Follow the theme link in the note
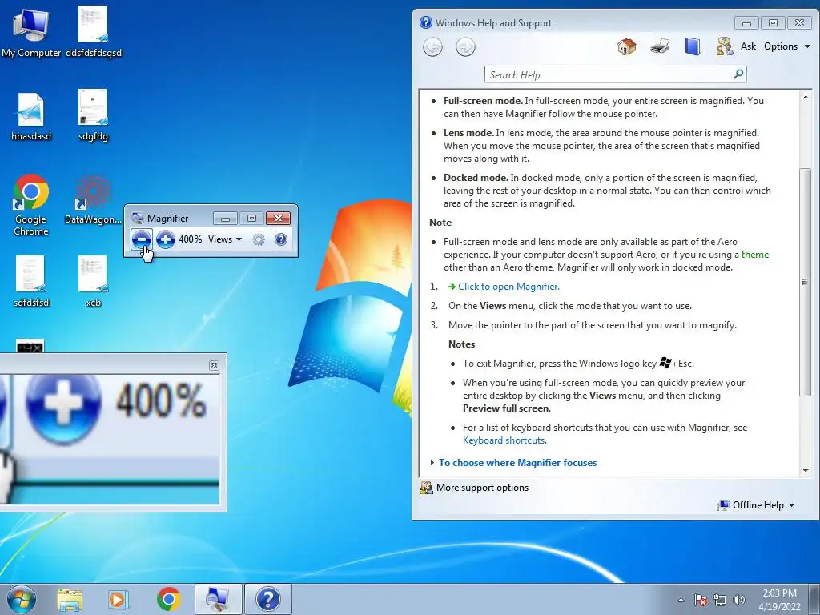Viewport: 820px width, 615px height. click(754, 255)
